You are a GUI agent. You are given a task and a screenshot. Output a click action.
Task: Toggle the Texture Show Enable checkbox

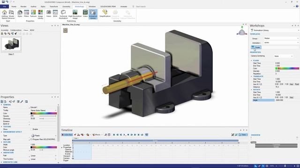point(31,129)
